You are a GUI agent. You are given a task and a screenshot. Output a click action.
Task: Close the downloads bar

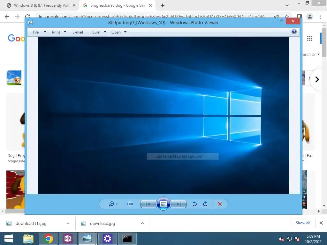tap(321, 223)
